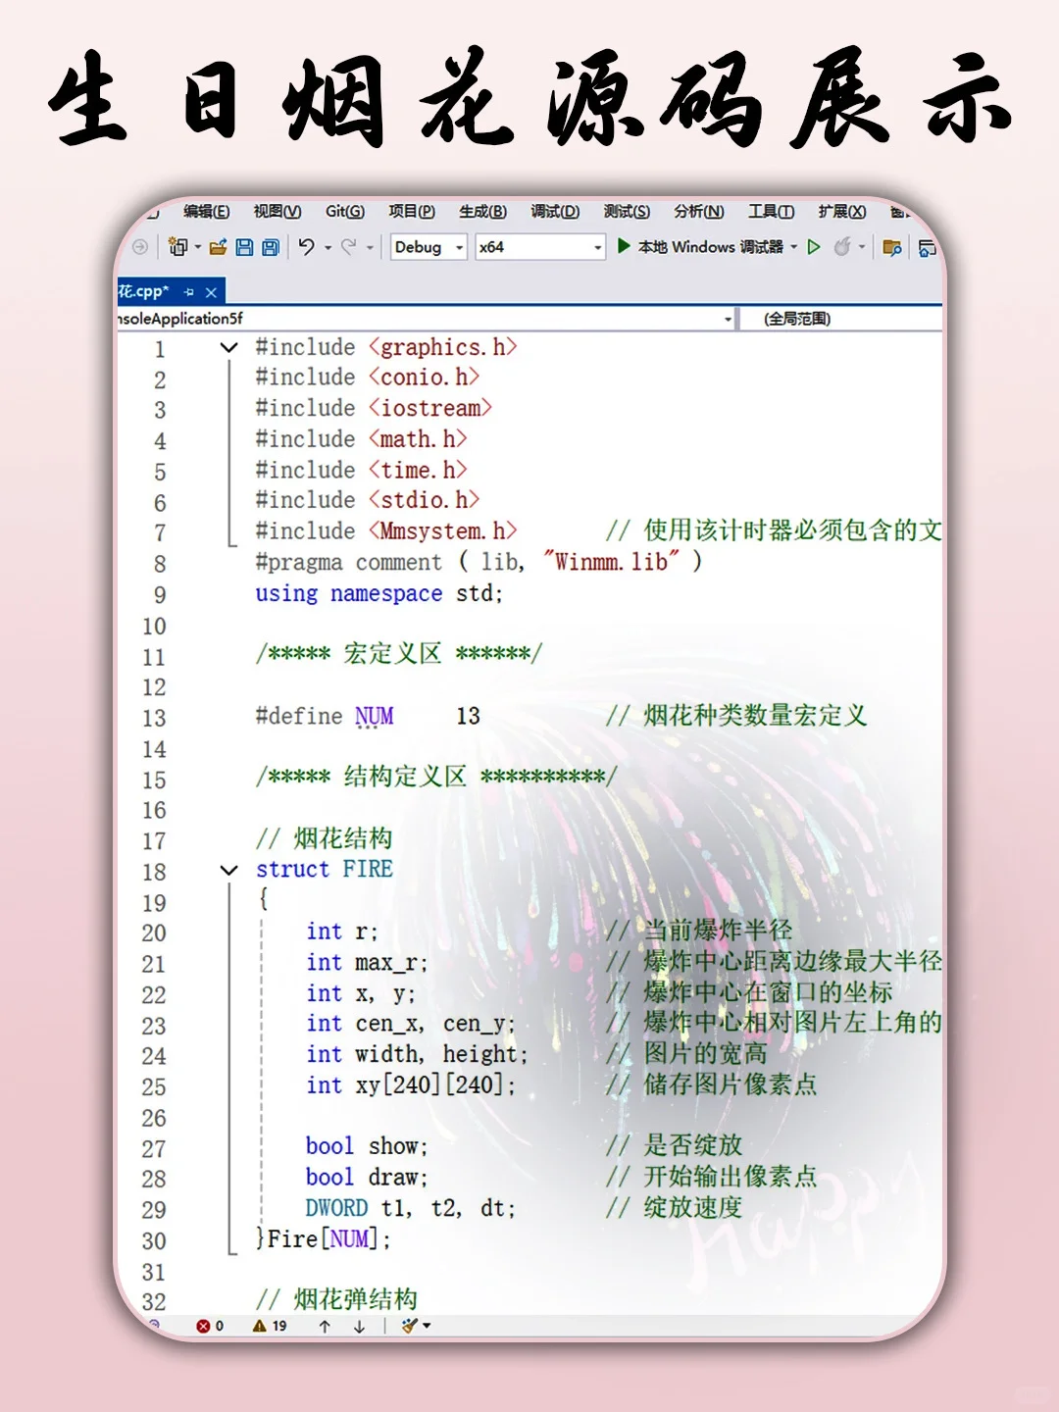Open the x64 platform dropdown
1059x1412 pixels.
click(x=540, y=247)
